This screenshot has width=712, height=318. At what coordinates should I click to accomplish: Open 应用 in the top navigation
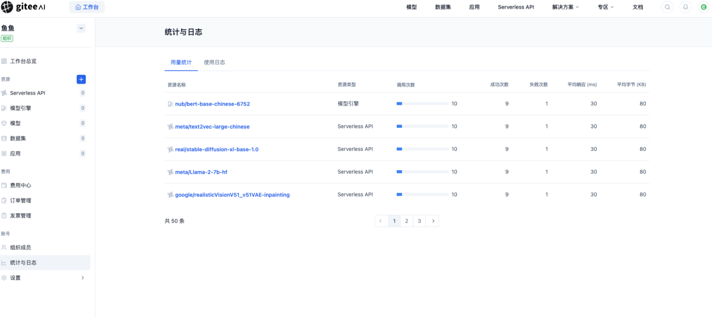point(474,7)
